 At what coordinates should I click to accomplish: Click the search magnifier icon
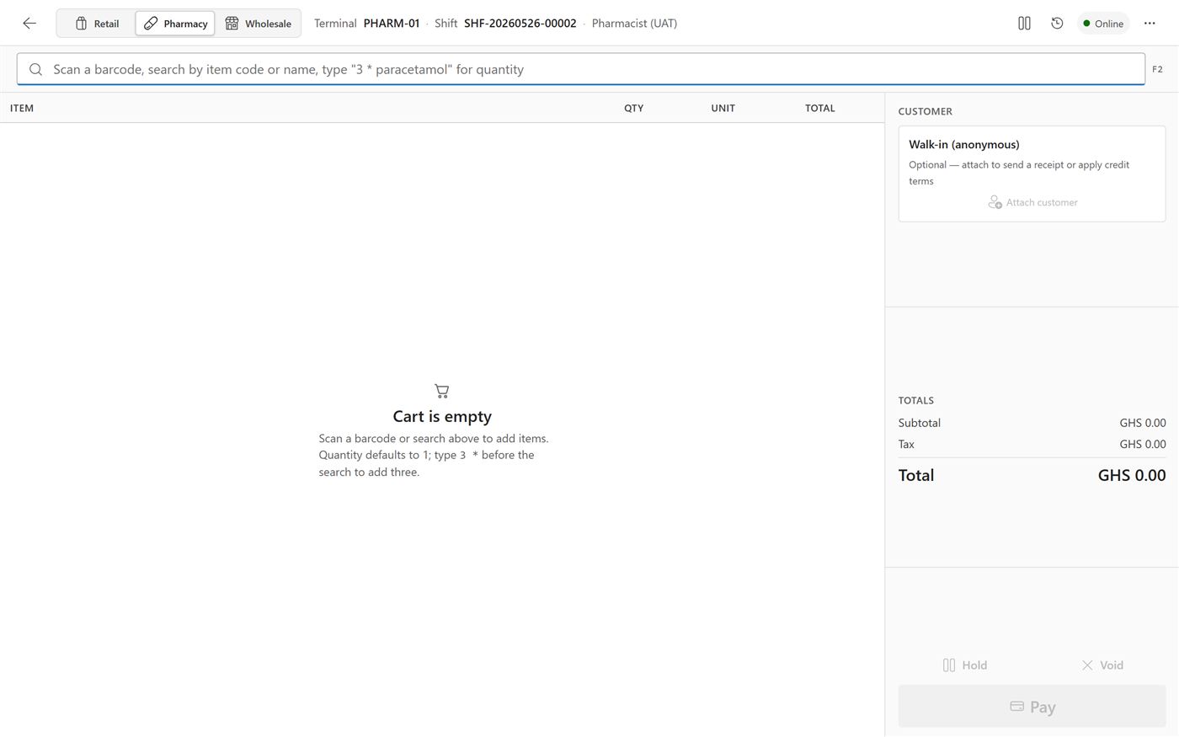click(x=35, y=69)
